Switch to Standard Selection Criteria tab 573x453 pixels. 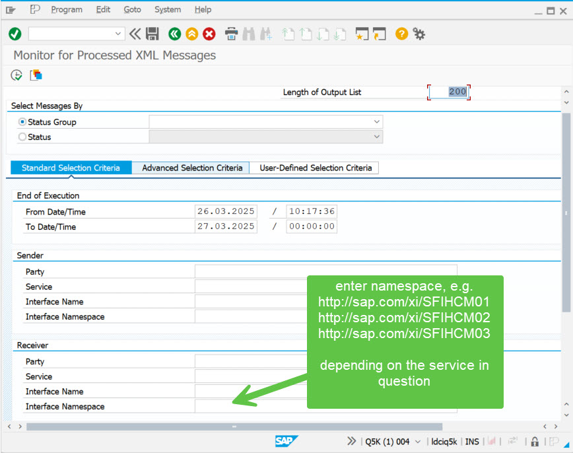click(71, 168)
